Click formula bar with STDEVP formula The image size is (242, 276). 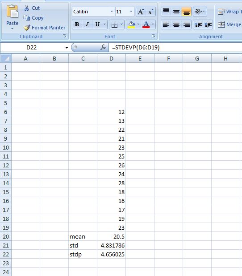175,48
